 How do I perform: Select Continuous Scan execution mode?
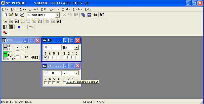point(11,27)
